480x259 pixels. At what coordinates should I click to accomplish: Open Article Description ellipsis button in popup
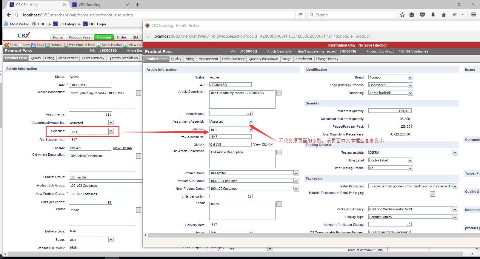click(x=279, y=93)
